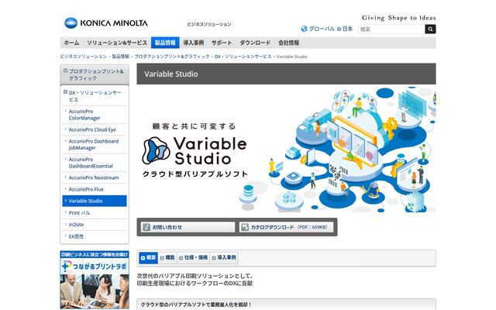This screenshot has height=310, width=496.
Task: Select EX感性 in sidebar
Action: click(x=95, y=236)
